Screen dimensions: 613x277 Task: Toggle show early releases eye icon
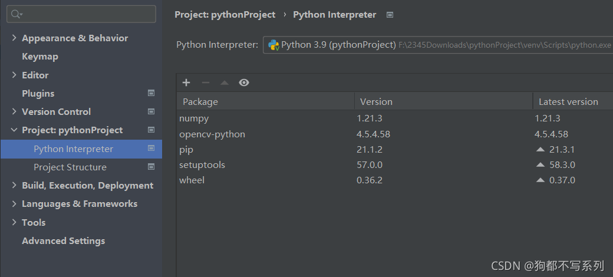coord(244,83)
